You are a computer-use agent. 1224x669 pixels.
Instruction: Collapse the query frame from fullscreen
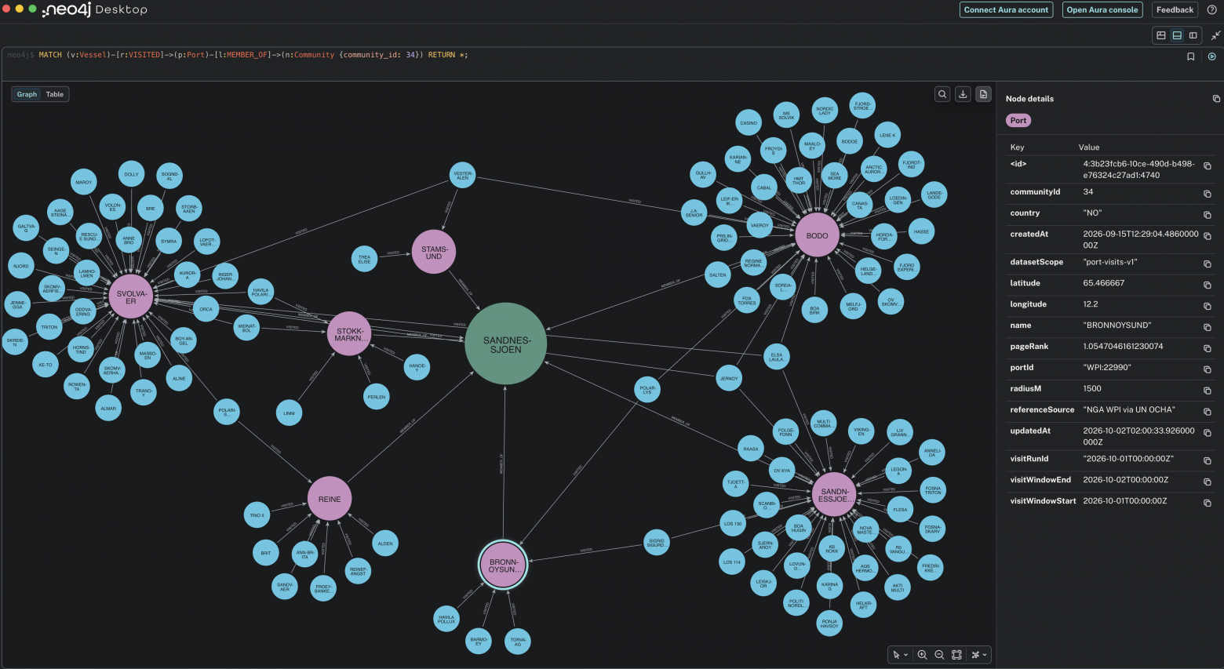tap(1215, 35)
